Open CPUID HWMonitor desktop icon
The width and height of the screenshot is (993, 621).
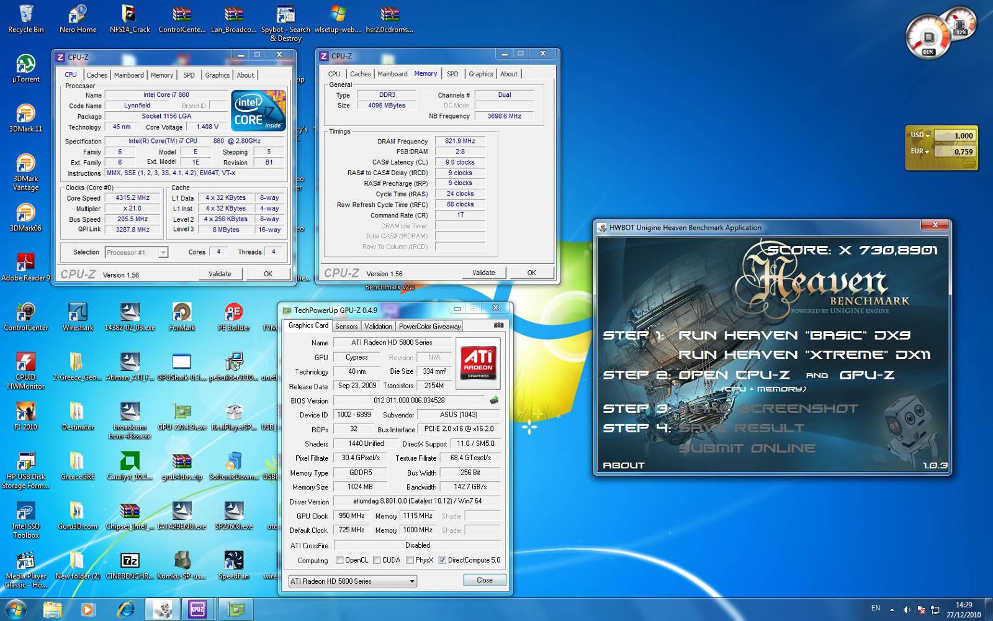point(25,371)
